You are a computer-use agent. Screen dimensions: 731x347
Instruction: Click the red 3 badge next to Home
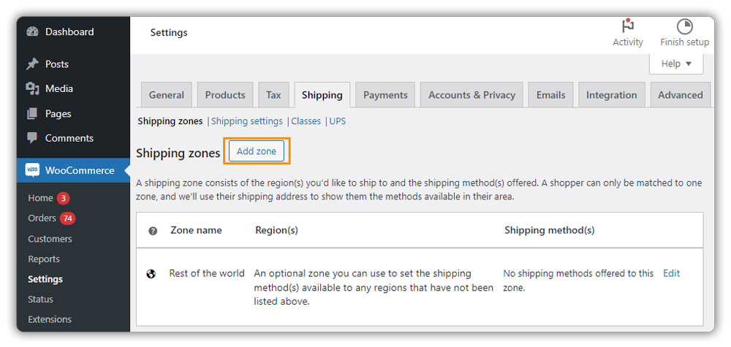(64, 199)
